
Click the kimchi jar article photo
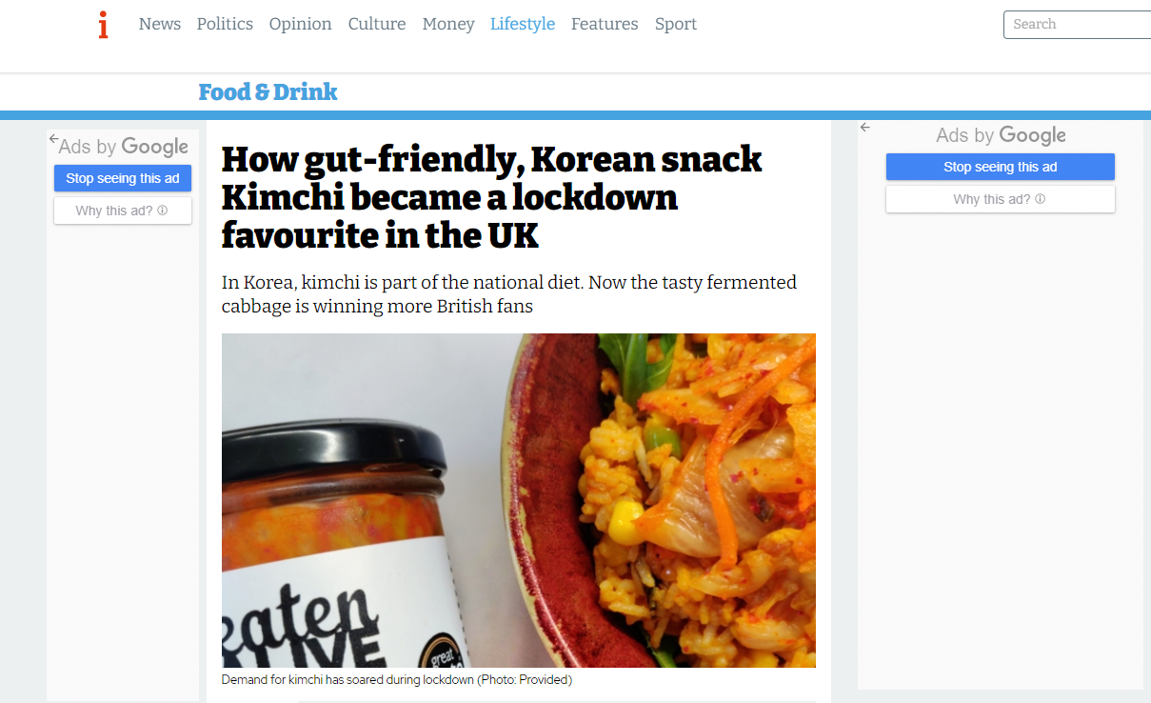[519, 500]
